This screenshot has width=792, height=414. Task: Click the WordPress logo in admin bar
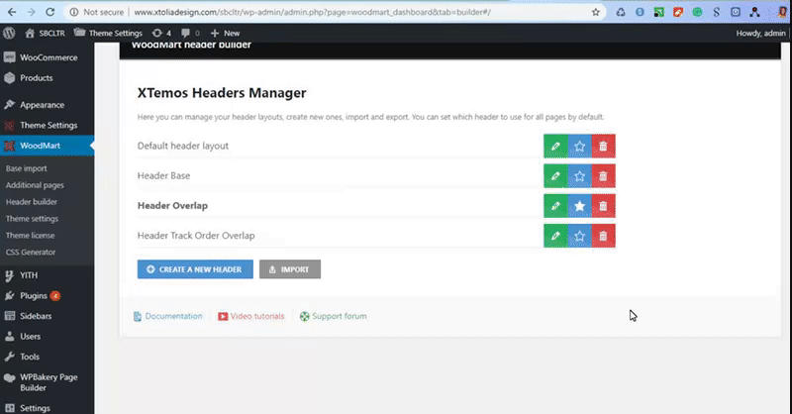9,33
